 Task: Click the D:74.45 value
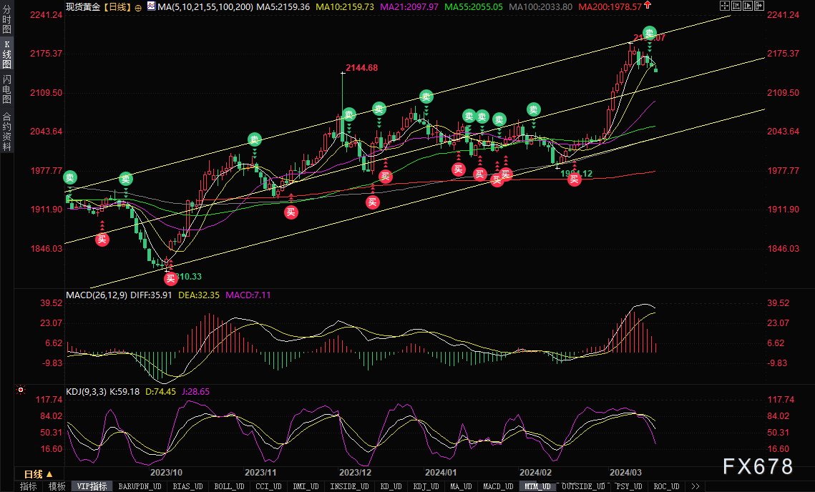click(160, 392)
